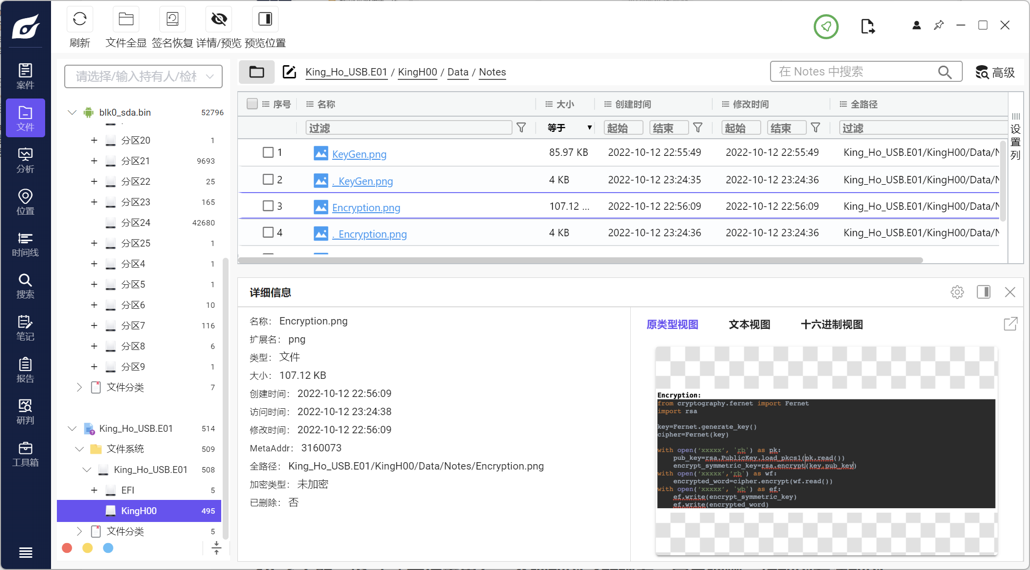Expand 文件分类 under blk0_sda.bin
The image size is (1030, 570).
(x=79, y=387)
